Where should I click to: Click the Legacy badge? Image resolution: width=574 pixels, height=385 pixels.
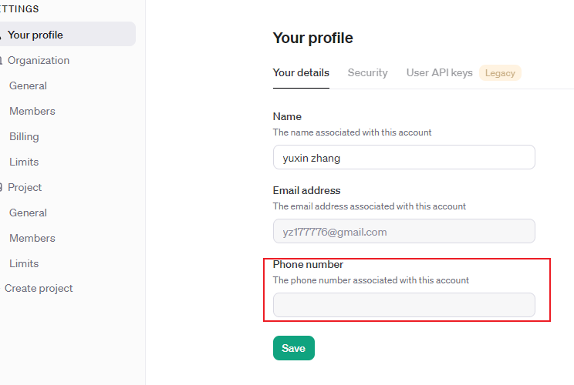pyautogui.click(x=500, y=73)
